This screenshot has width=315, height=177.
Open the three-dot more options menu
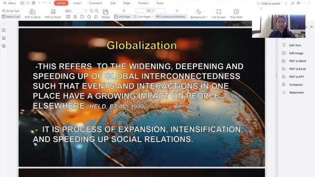point(286,3)
